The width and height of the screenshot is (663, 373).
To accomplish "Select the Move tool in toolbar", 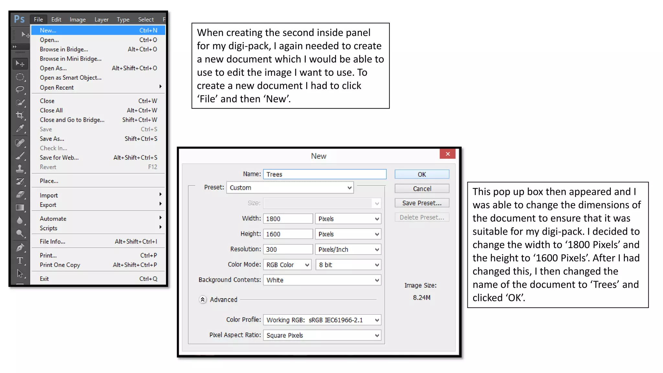I will pyautogui.click(x=20, y=64).
